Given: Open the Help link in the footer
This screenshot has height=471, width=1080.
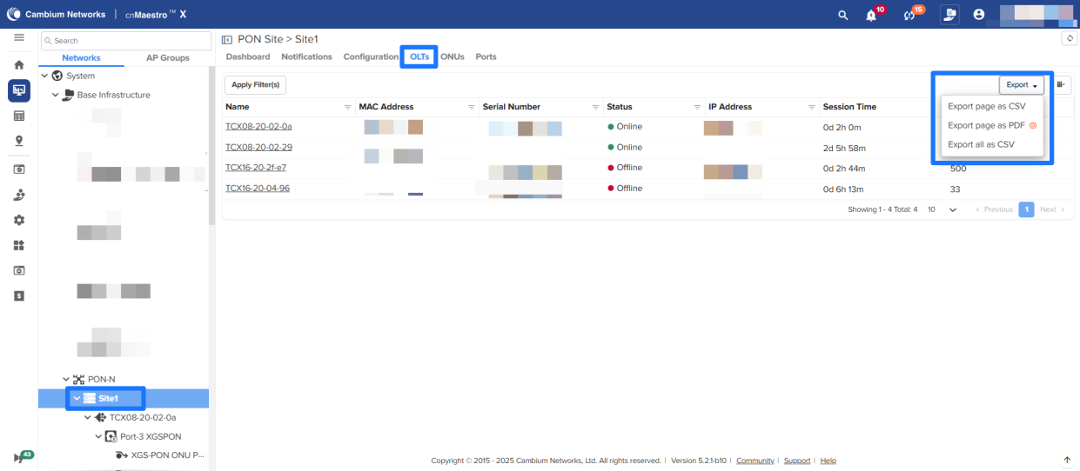Looking at the screenshot, I should pyautogui.click(x=828, y=461).
